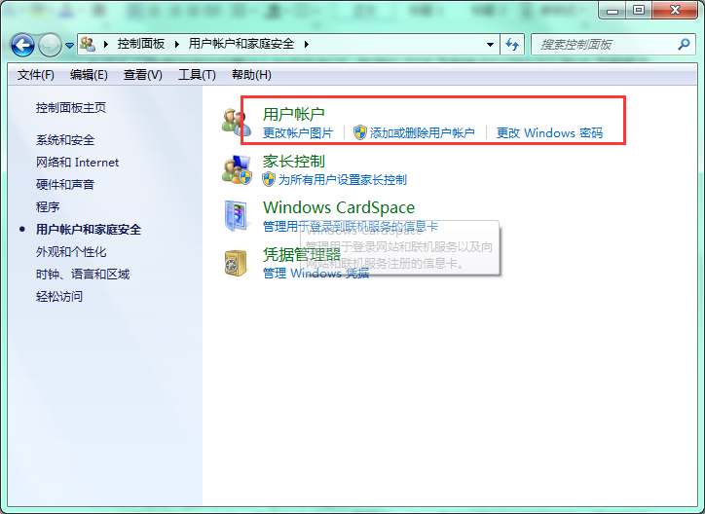The height and width of the screenshot is (514, 705).
Task: Click the Back navigation arrow button
Action: [22, 45]
